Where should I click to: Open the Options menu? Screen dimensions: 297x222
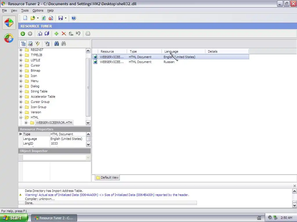point(38,11)
